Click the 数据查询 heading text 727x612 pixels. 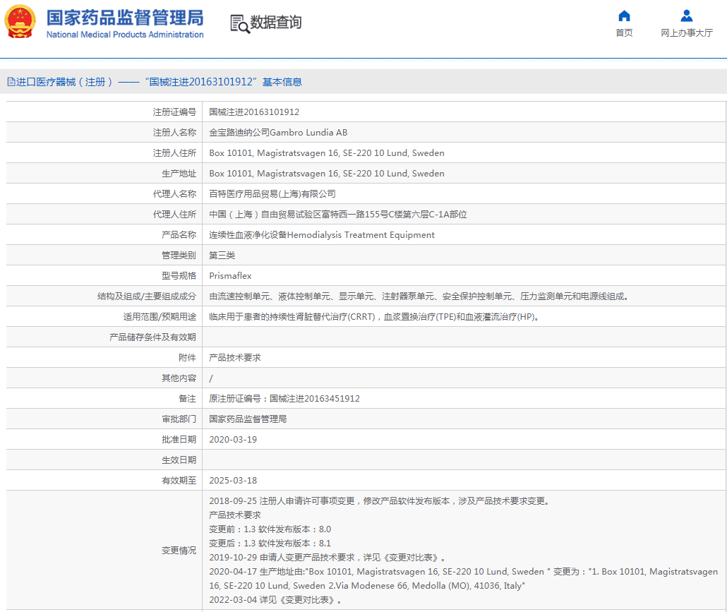tap(276, 23)
